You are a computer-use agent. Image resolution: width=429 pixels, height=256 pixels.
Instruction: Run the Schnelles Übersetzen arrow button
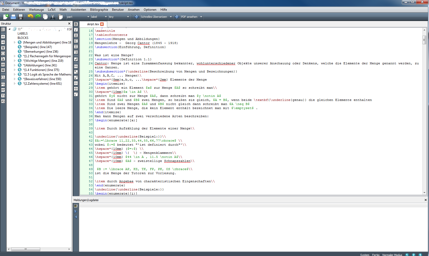point(136,17)
